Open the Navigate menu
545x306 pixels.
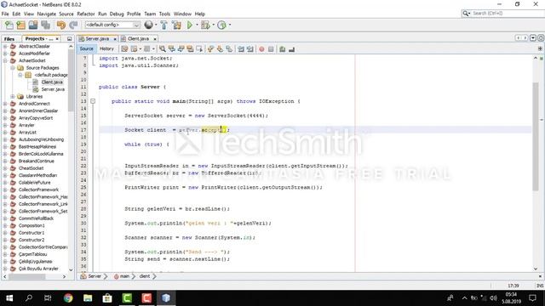click(x=47, y=14)
